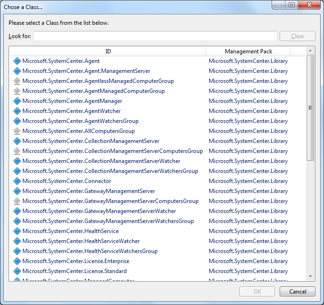This screenshot has height=305, width=324.
Task: Select Microsoft.SystemCenter.AgentWatcher class name
Action: 71,111
